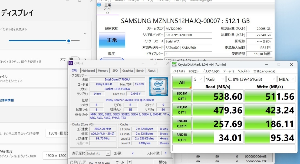The height and width of the screenshot is (164, 300).
Task: Minimize the CrystalDiskMark window
Action: [x=266, y=65]
